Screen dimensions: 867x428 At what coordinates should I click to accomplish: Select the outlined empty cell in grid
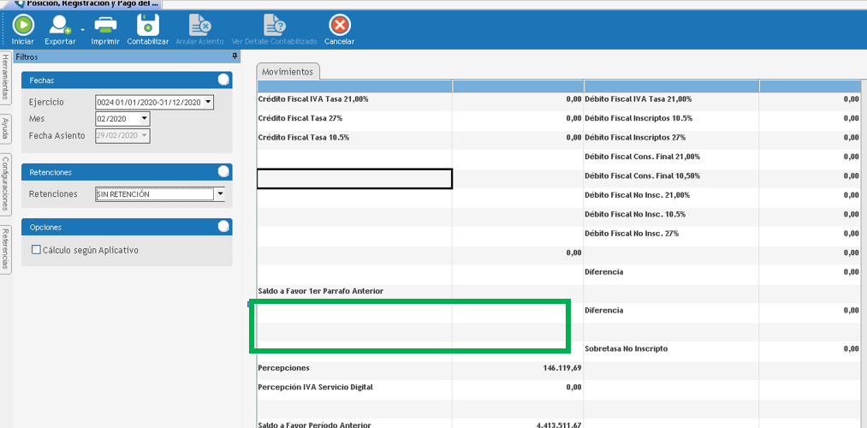pyautogui.click(x=354, y=178)
